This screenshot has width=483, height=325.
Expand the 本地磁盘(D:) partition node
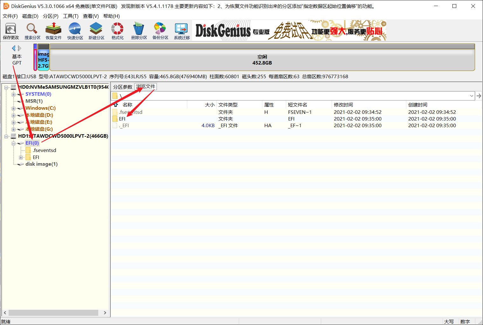pyautogui.click(x=13, y=115)
